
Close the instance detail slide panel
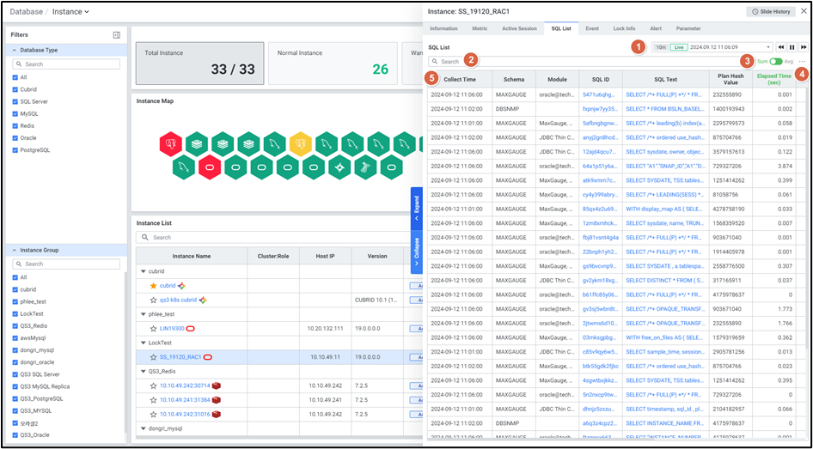pyautogui.click(x=803, y=11)
